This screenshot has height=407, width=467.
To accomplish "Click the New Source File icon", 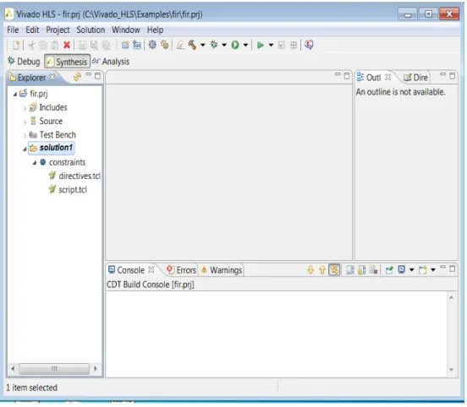I will click(x=125, y=45).
